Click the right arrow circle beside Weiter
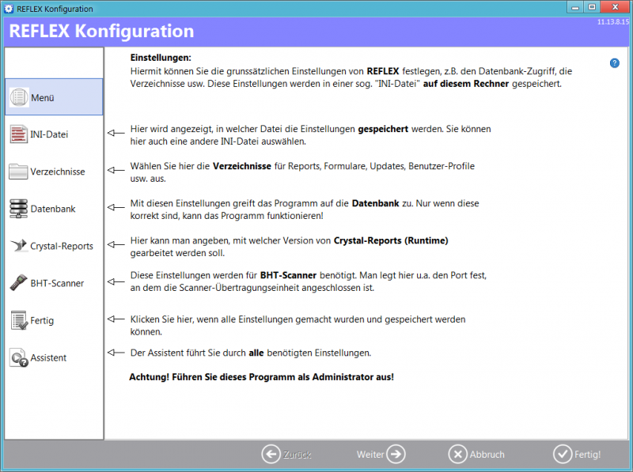 click(x=396, y=455)
